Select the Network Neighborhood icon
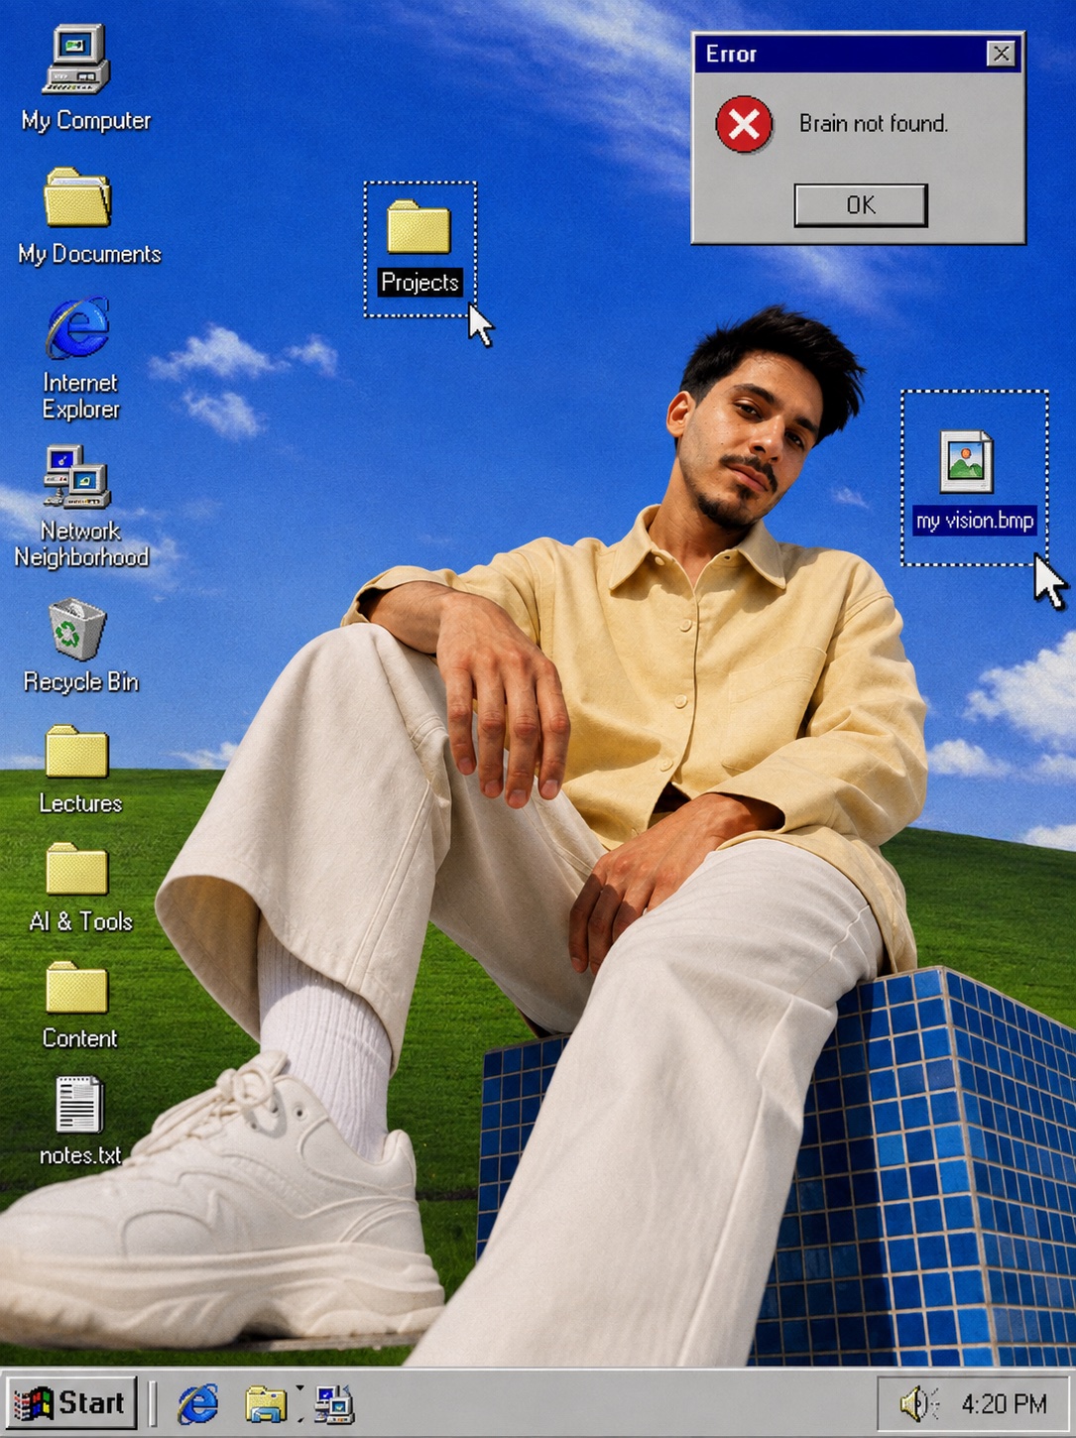 [x=77, y=477]
